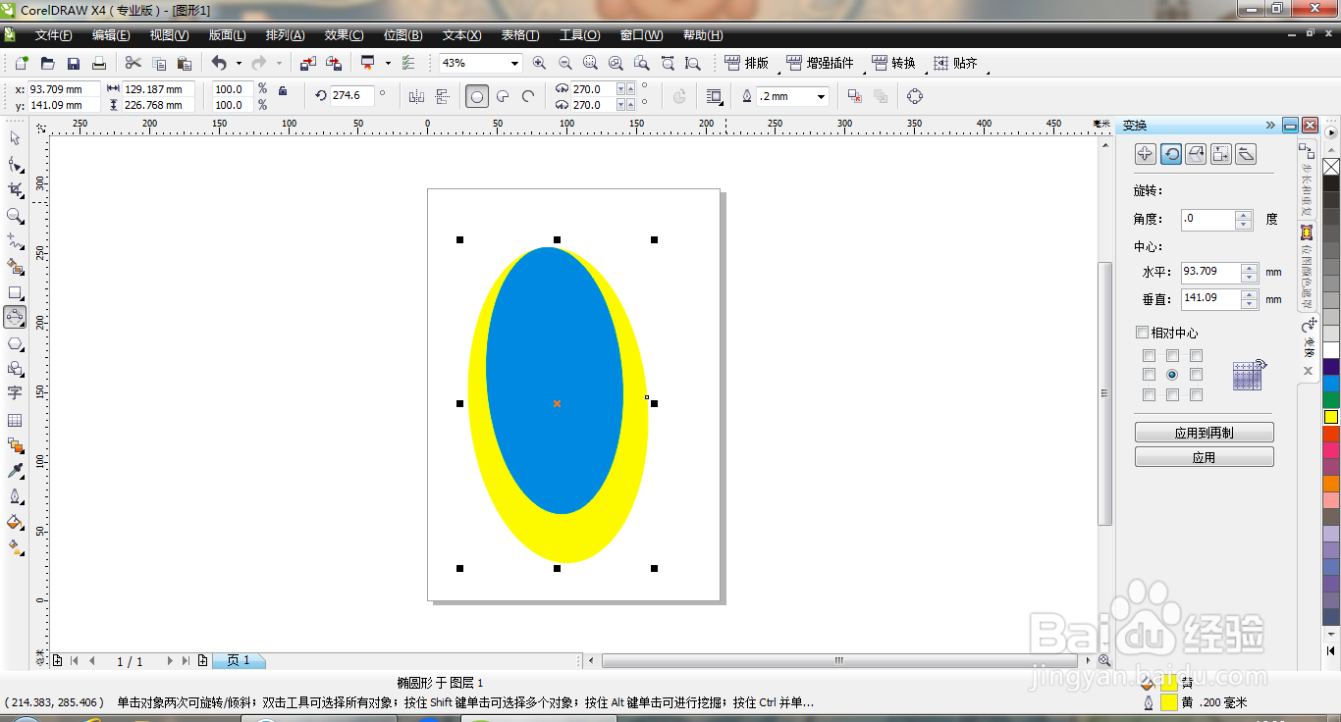The image size is (1341, 722).
Task: Open the outline width .2 mm dropdown
Action: [821, 96]
